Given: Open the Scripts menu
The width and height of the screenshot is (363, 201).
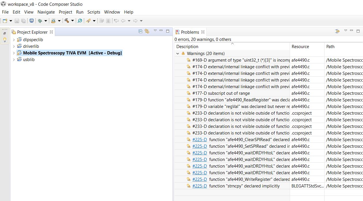Looking at the screenshot, I should click(x=94, y=12).
